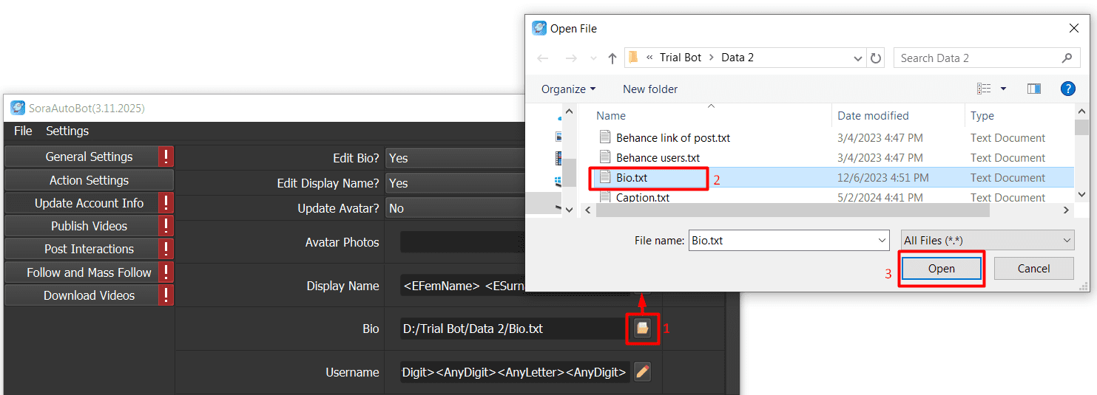1097x395 pixels.
Task: Click the file icon of Behance users.txt
Action: pos(604,157)
